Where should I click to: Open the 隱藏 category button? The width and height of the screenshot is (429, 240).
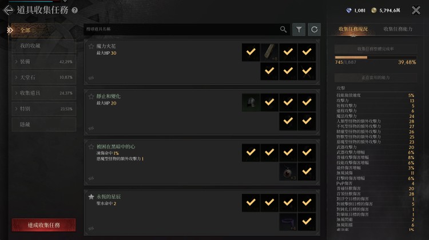[x=44, y=124]
